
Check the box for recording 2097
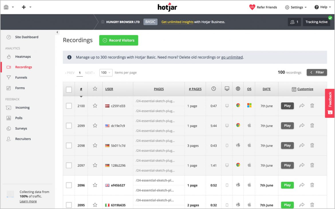69,165
